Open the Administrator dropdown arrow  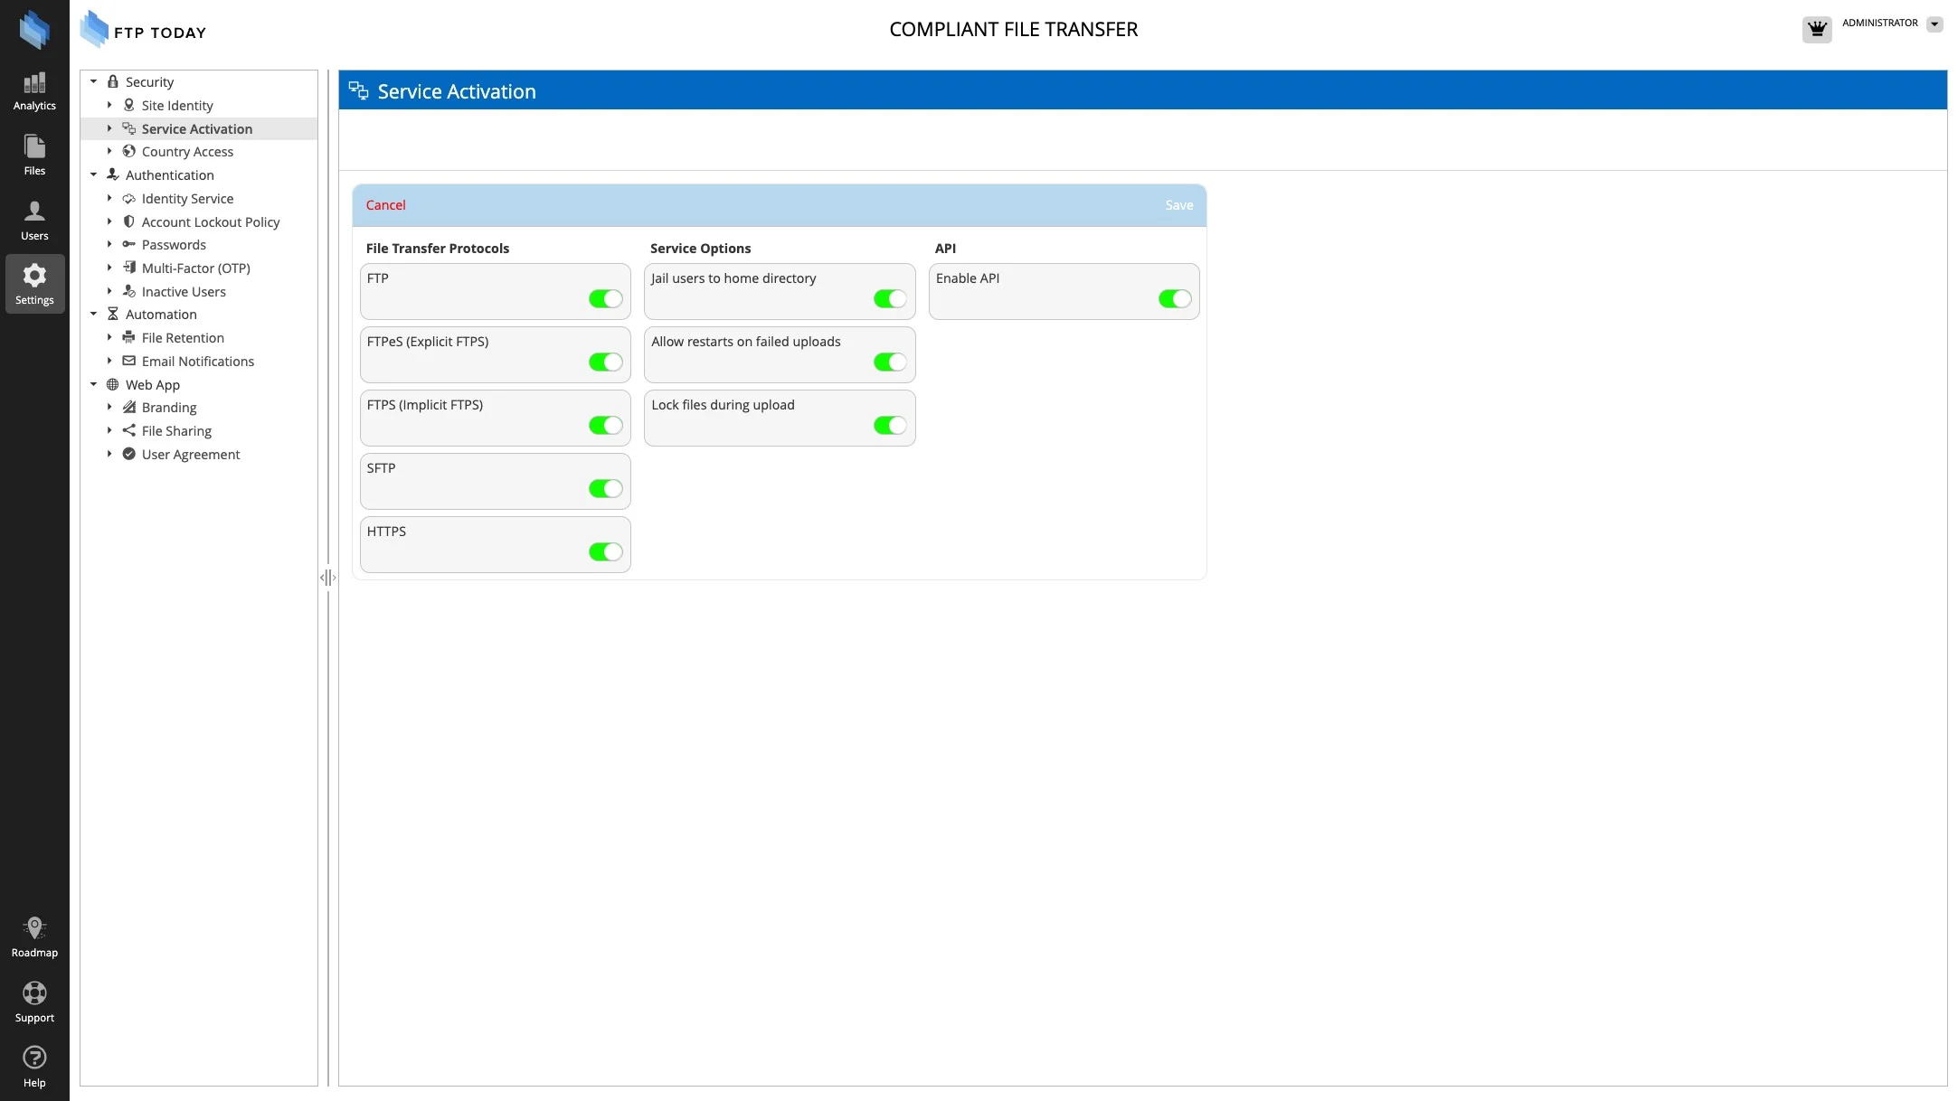[x=1934, y=24]
